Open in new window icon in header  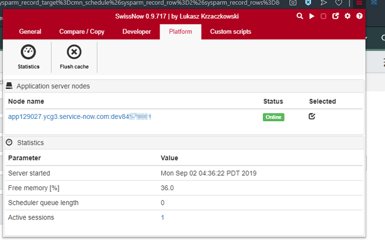pyautogui.click(x=336, y=16)
